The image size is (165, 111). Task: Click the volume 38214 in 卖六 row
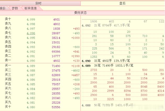pos(56,38)
